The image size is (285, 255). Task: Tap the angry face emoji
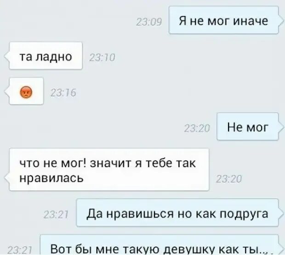click(26, 92)
